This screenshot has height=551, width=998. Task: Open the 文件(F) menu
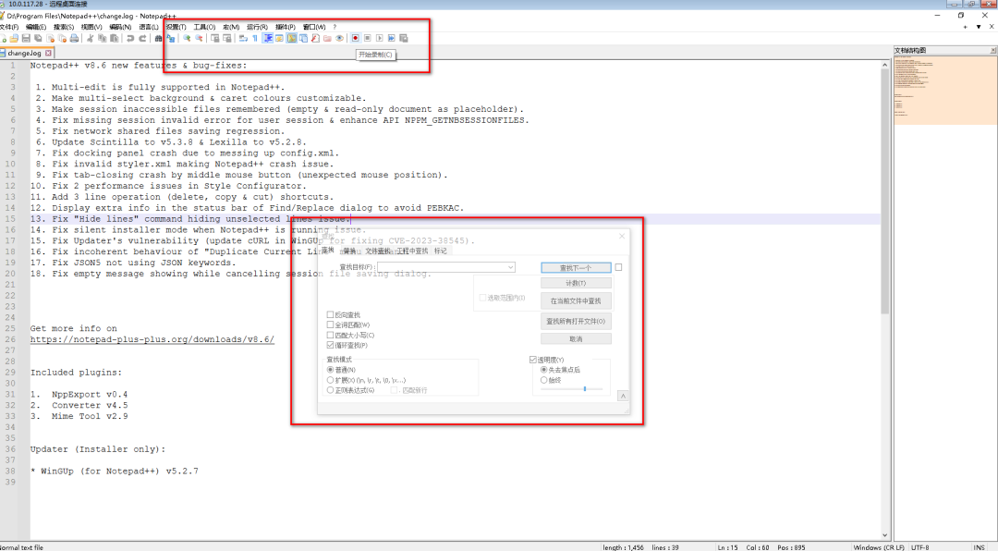point(9,28)
